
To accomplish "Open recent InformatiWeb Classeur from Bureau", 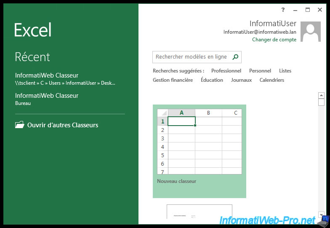I will [x=47, y=99].
